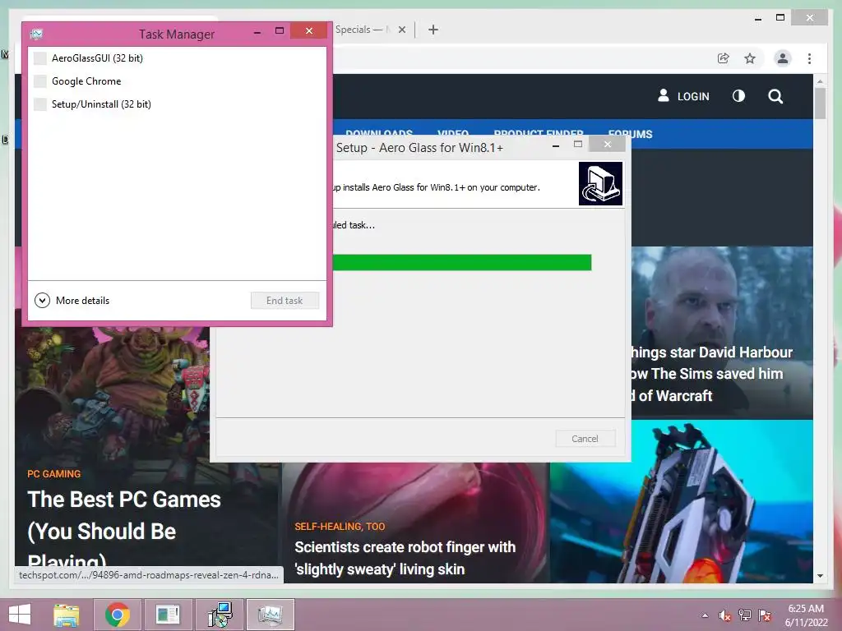The width and height of the screenshot is (842, 631).
Task: Click the network tray icon
Action: tap(745, 615)
